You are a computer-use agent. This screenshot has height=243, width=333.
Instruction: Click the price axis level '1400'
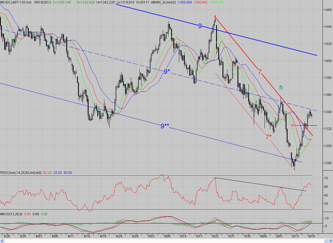coord(328,61)
